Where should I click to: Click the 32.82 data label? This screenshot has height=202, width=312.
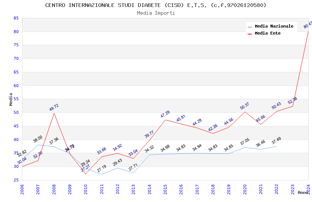pyautogui.click(x=22, y=153)
